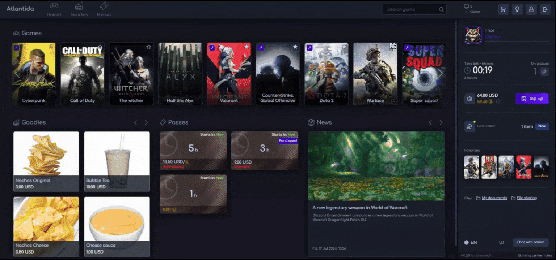Click key badge on Dota 2 card

[x=309, y=48]
